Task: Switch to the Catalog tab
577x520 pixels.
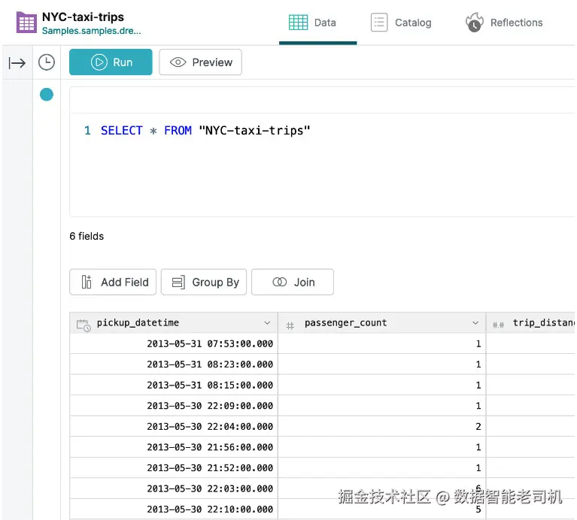Action: [x=401, y=23]
